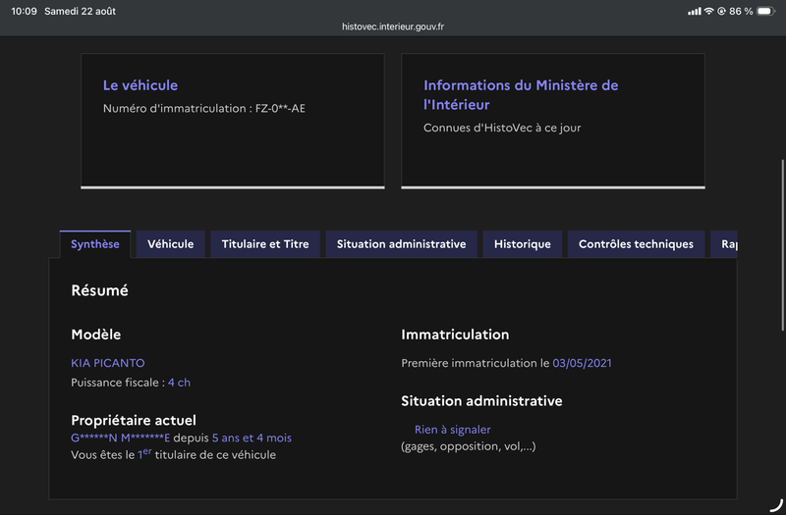Click the Vous êtes le 1er titulaire text
Screen dimensions: 786x515
click(174, 454)
